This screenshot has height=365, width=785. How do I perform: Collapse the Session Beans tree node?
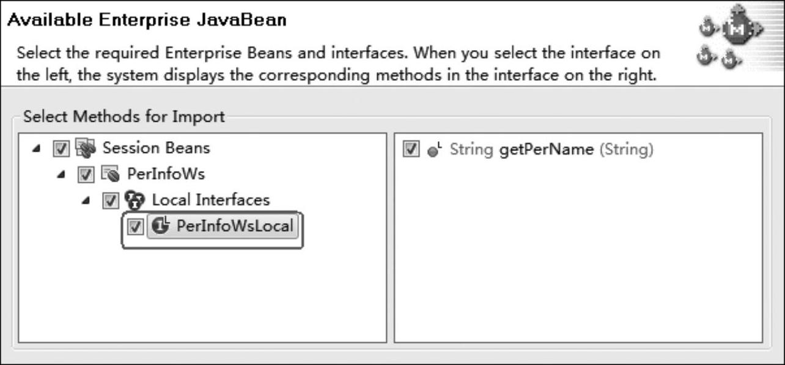pos(38,149)
